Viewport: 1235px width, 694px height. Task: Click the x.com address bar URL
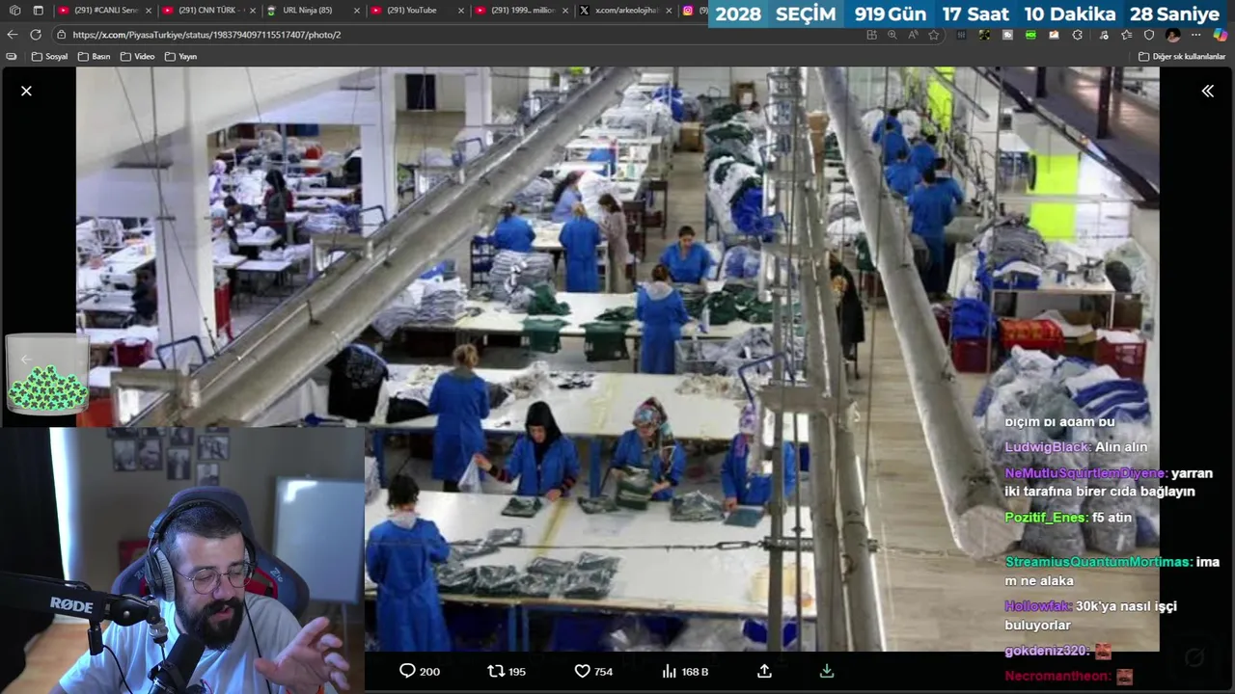206,35
